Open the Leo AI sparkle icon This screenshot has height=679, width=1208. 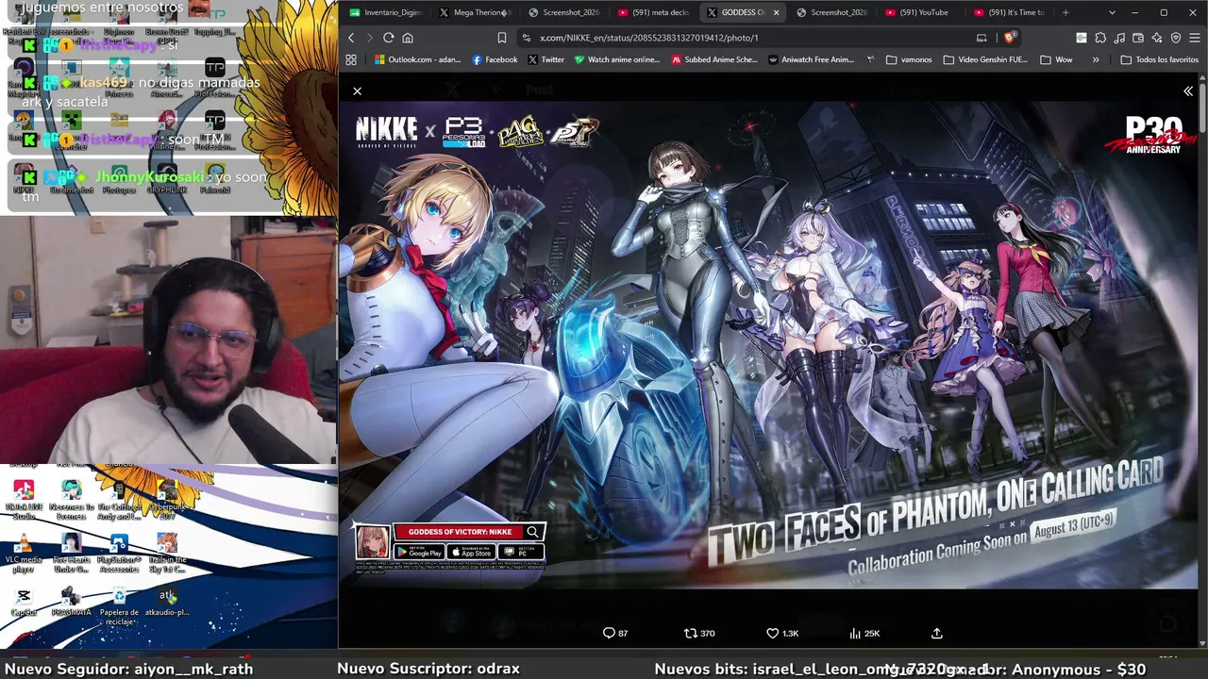(1157, 38)
